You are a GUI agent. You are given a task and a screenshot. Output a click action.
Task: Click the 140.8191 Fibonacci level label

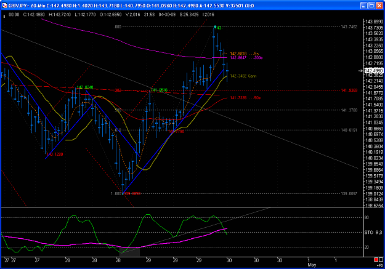coord(349,130)
